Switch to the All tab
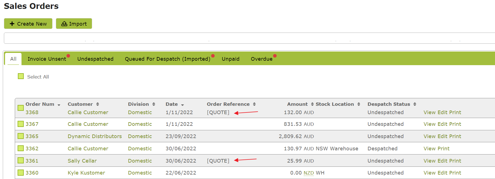Image resolution: width=495 pixels, height=179 pixels. [x=13, y=59]
